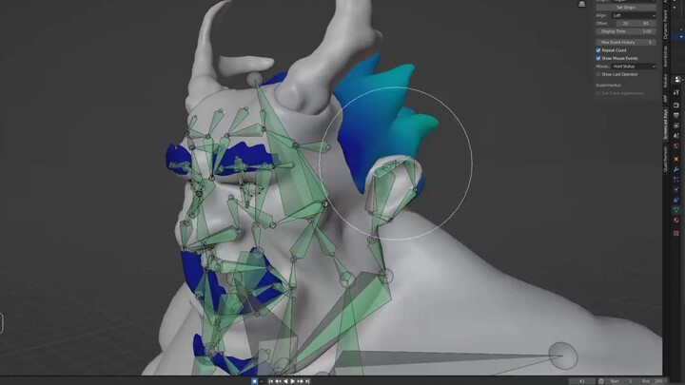
Task: Open the Align dropdown set to Left
Action: [x=634, y=15]
